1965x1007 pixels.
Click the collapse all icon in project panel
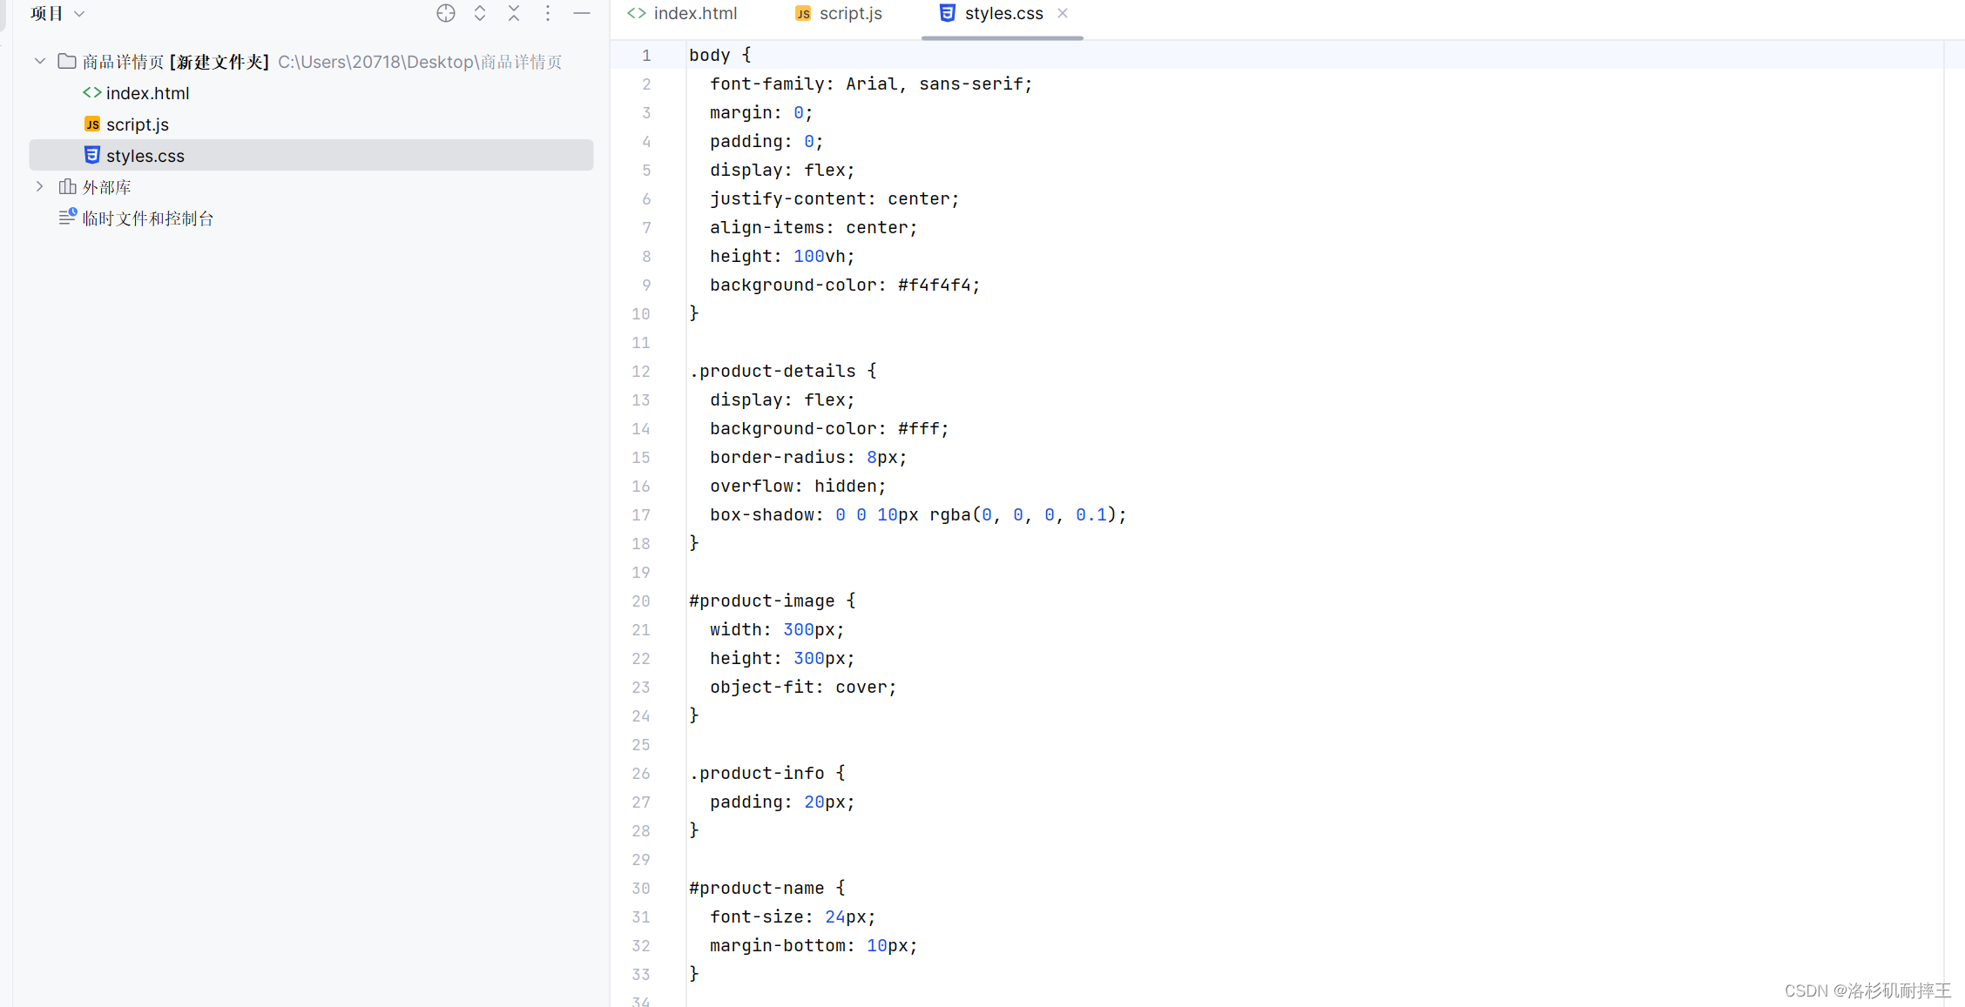coord(514,13)
